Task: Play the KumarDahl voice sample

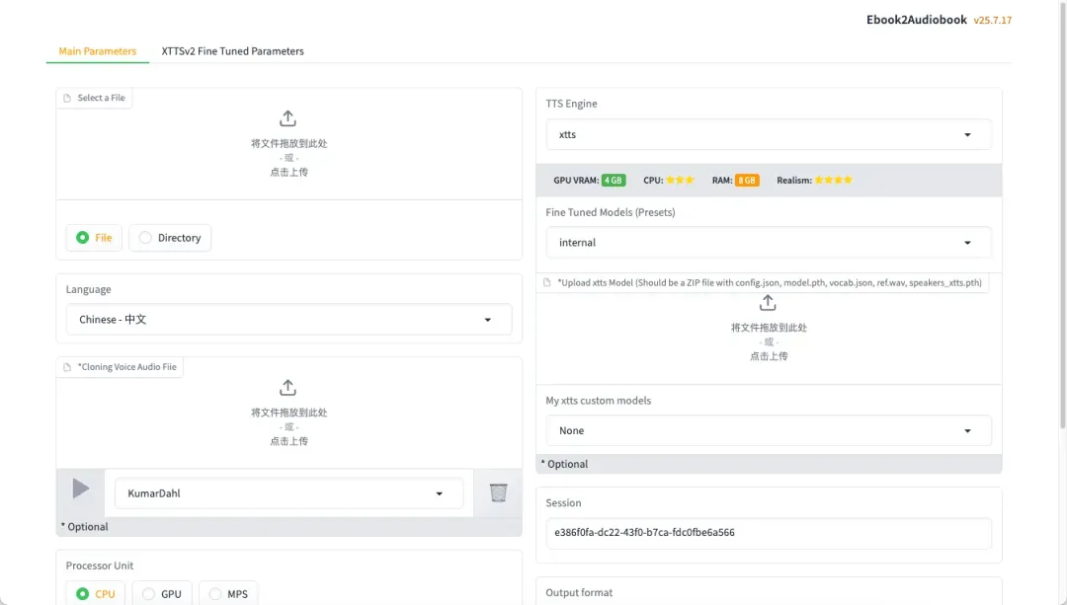Action: 81,489
